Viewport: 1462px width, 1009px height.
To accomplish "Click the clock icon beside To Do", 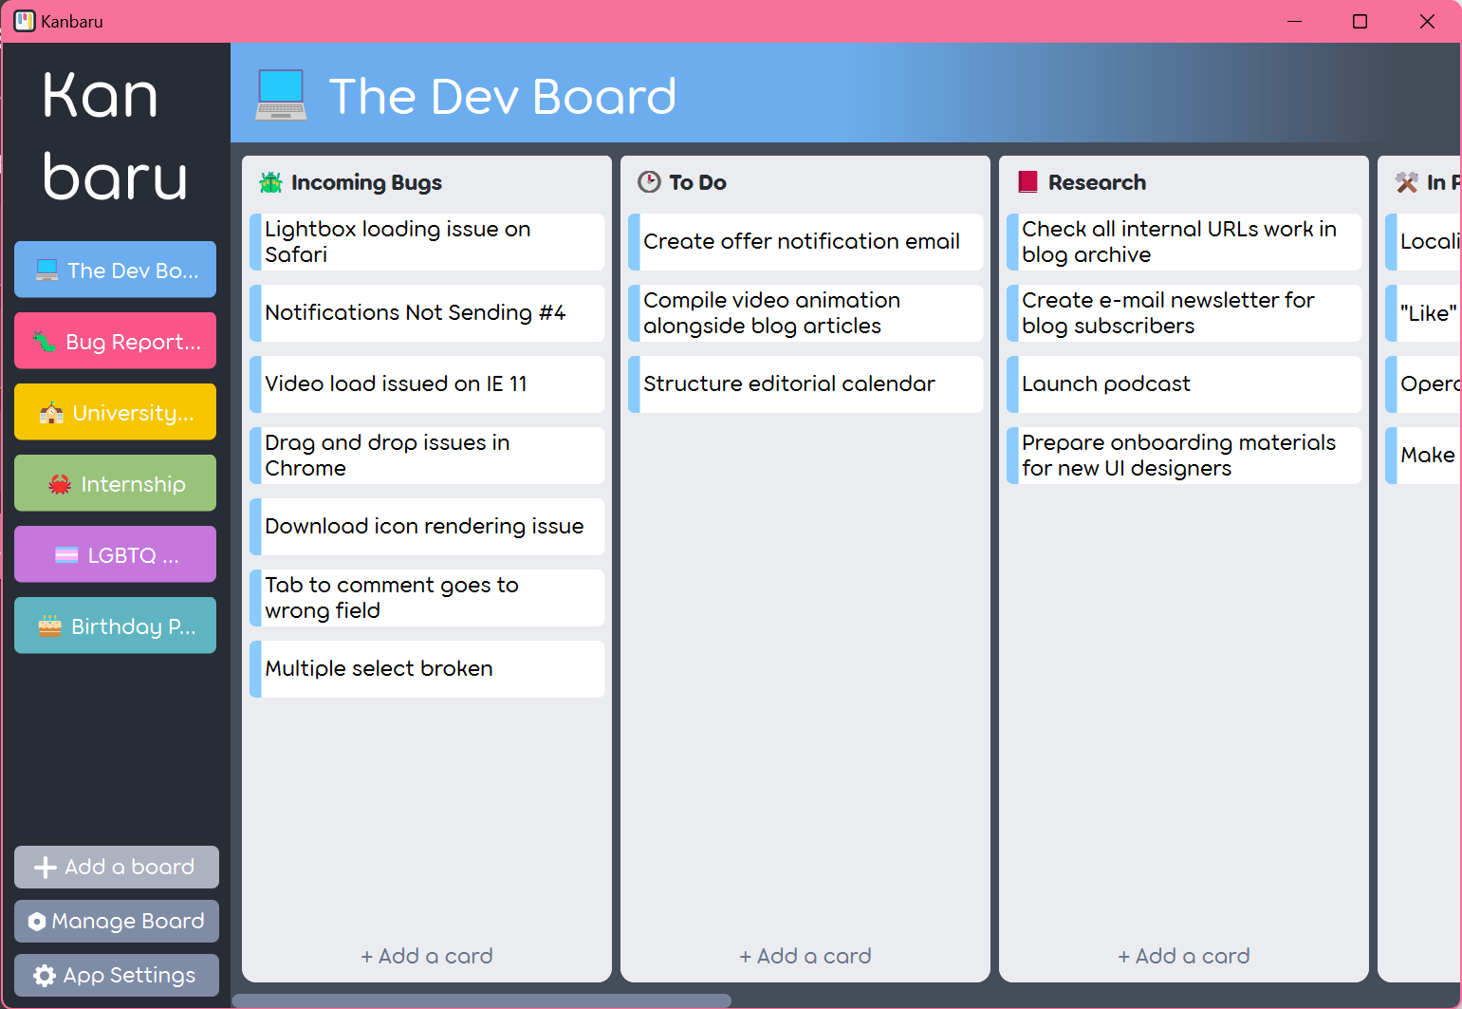I will (649, 182).
